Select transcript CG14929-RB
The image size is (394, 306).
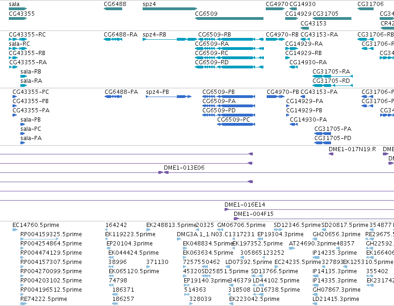tap(288, 58)
